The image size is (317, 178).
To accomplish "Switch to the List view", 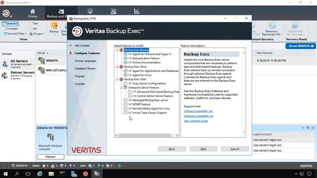I will pyautogui.click(x=33, y=29).
